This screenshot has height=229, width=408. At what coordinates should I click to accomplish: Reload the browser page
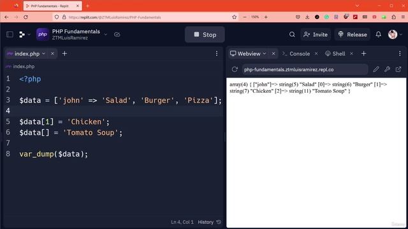[25, 17]
